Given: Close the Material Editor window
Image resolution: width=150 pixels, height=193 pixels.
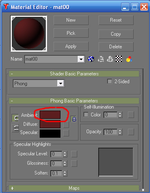Looking at the screenshot, I should pyautogui.click(x=144, y=7).
